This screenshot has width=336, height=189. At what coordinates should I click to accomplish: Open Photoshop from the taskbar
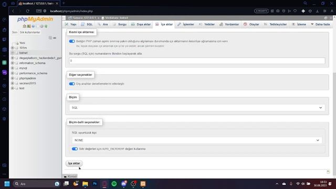pos(94,184)
